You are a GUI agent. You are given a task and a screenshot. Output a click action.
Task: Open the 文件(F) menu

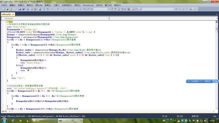(x=4, y=5)
